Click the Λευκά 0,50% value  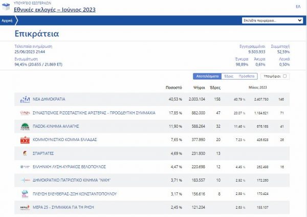[x=284, y=65]
